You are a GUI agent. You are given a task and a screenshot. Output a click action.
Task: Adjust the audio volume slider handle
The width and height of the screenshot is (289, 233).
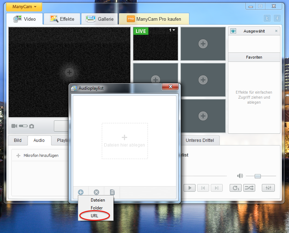tap(258, 176)
